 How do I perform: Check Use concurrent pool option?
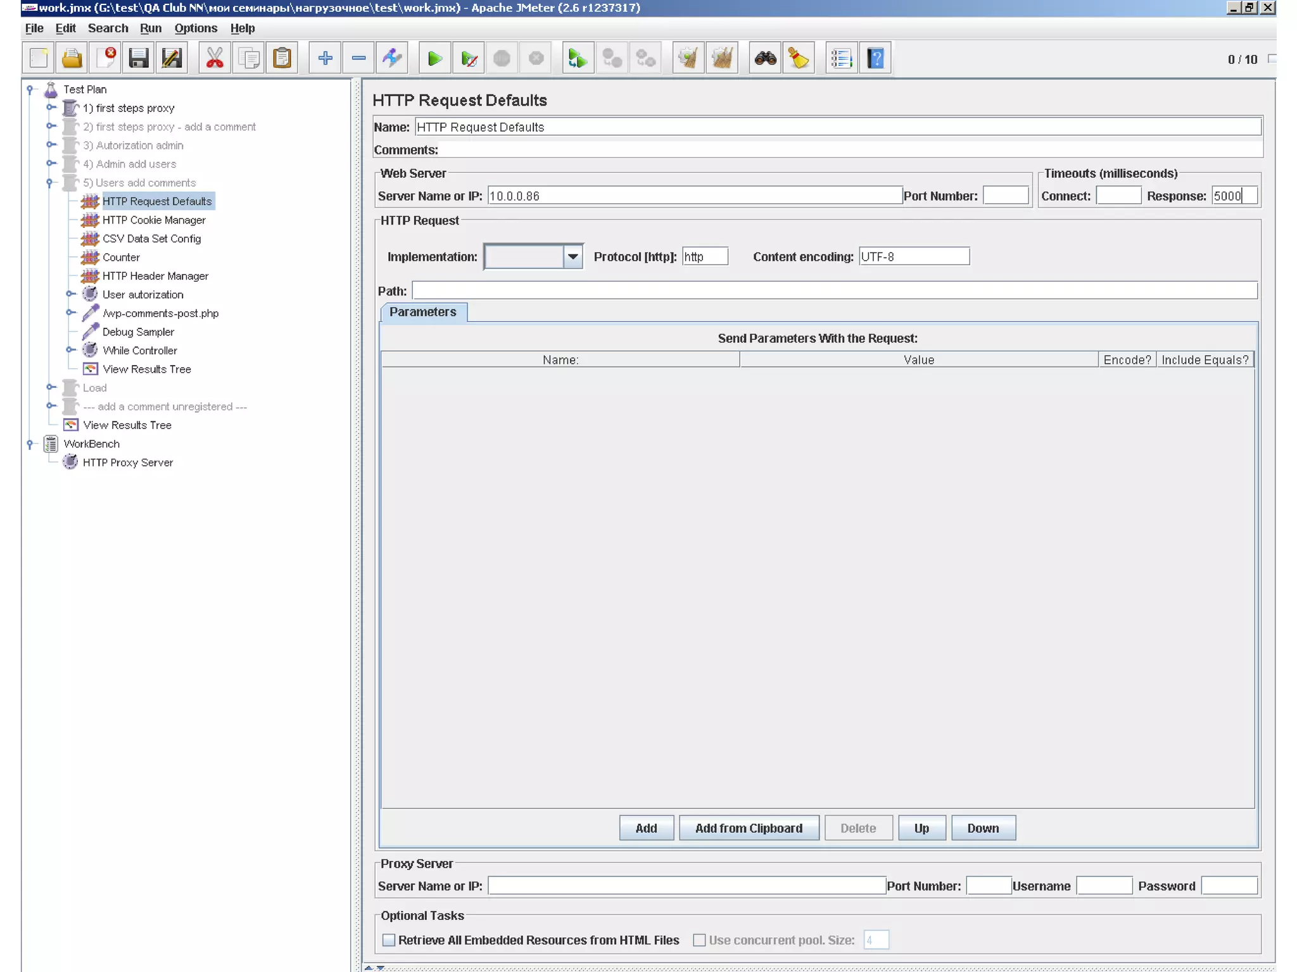[x=699, y=940]
